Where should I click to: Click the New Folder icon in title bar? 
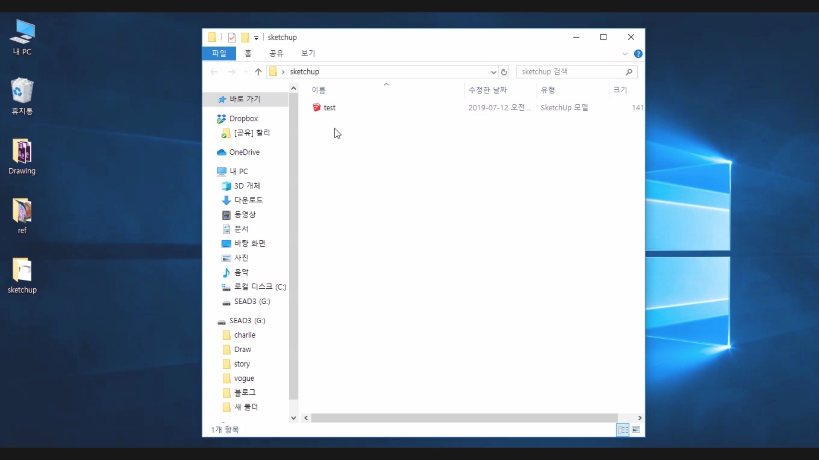click(x=245, y=37)
